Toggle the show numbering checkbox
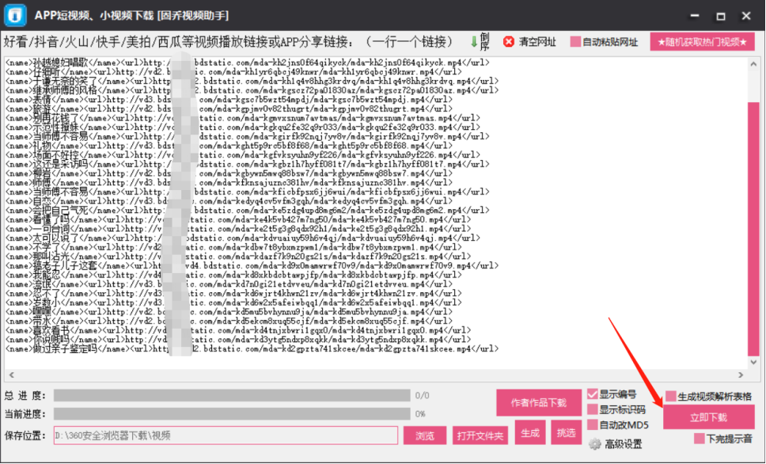 [593, 394]
